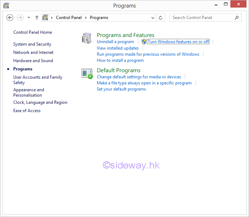
Task: Open Ease of Access category
Action: click(27, 111)
